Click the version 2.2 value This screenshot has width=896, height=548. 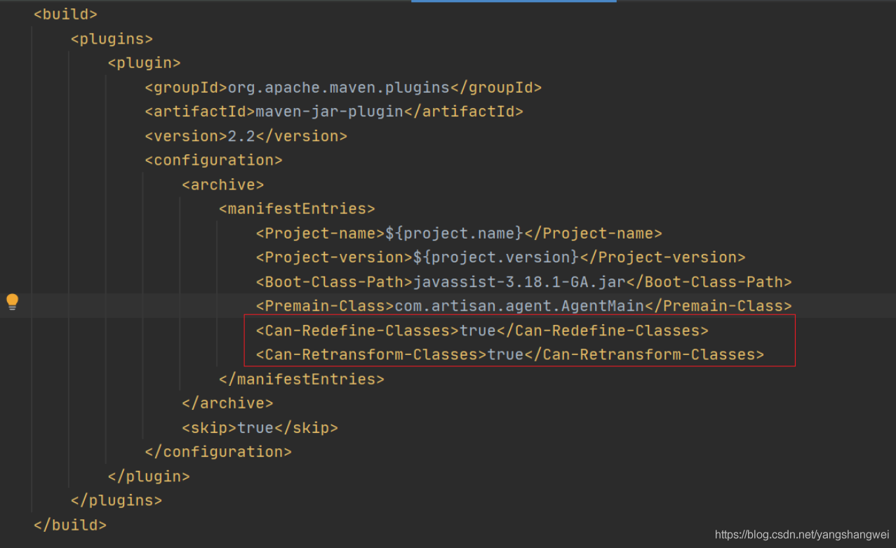(x=241, y=136)
